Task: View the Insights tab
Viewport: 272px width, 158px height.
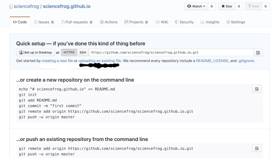Action: tap(210, 22)
